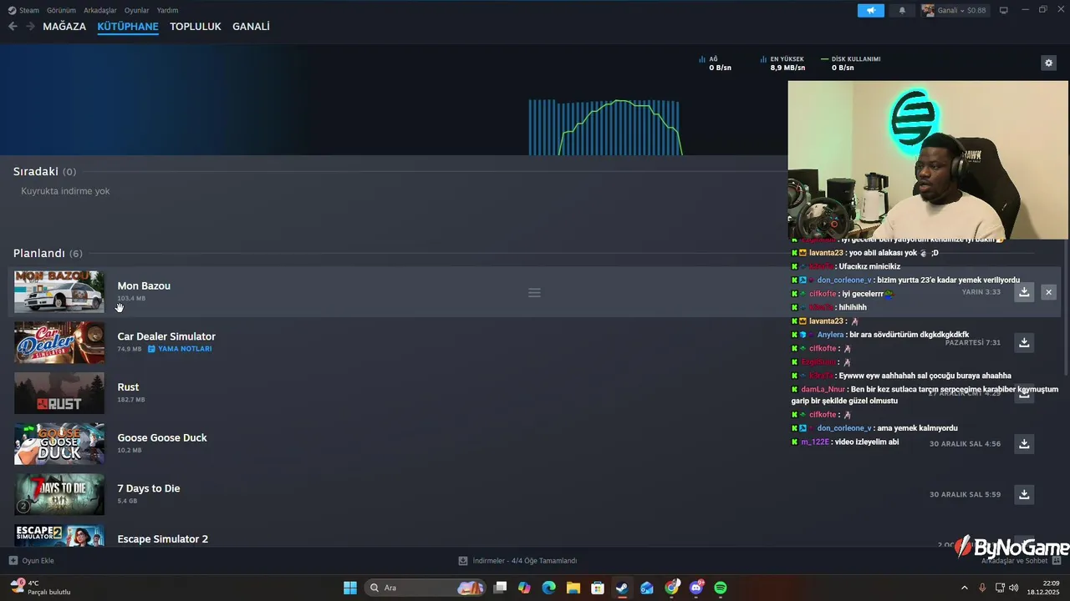Screen dimensions: 1070x601
Task: Select the Mon Bazou title
Action: 144,286
